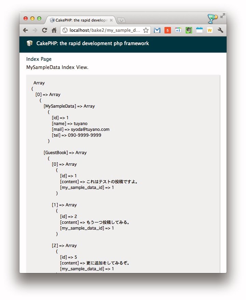Open the Gmail extension icon
The width and height of the screenshot is (246, 300).
(x=157, y=30)
